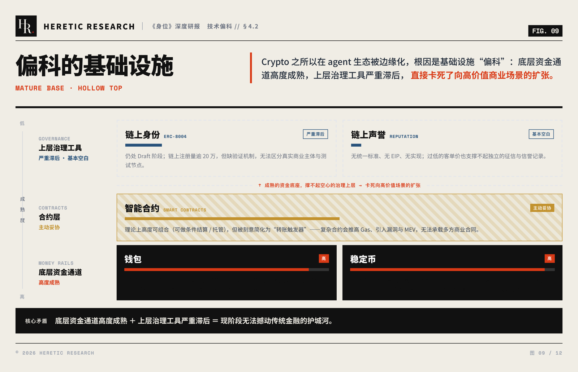Click the section label 技术偏科 // § 4.2
Screen dimensions: 578x372
233,26
